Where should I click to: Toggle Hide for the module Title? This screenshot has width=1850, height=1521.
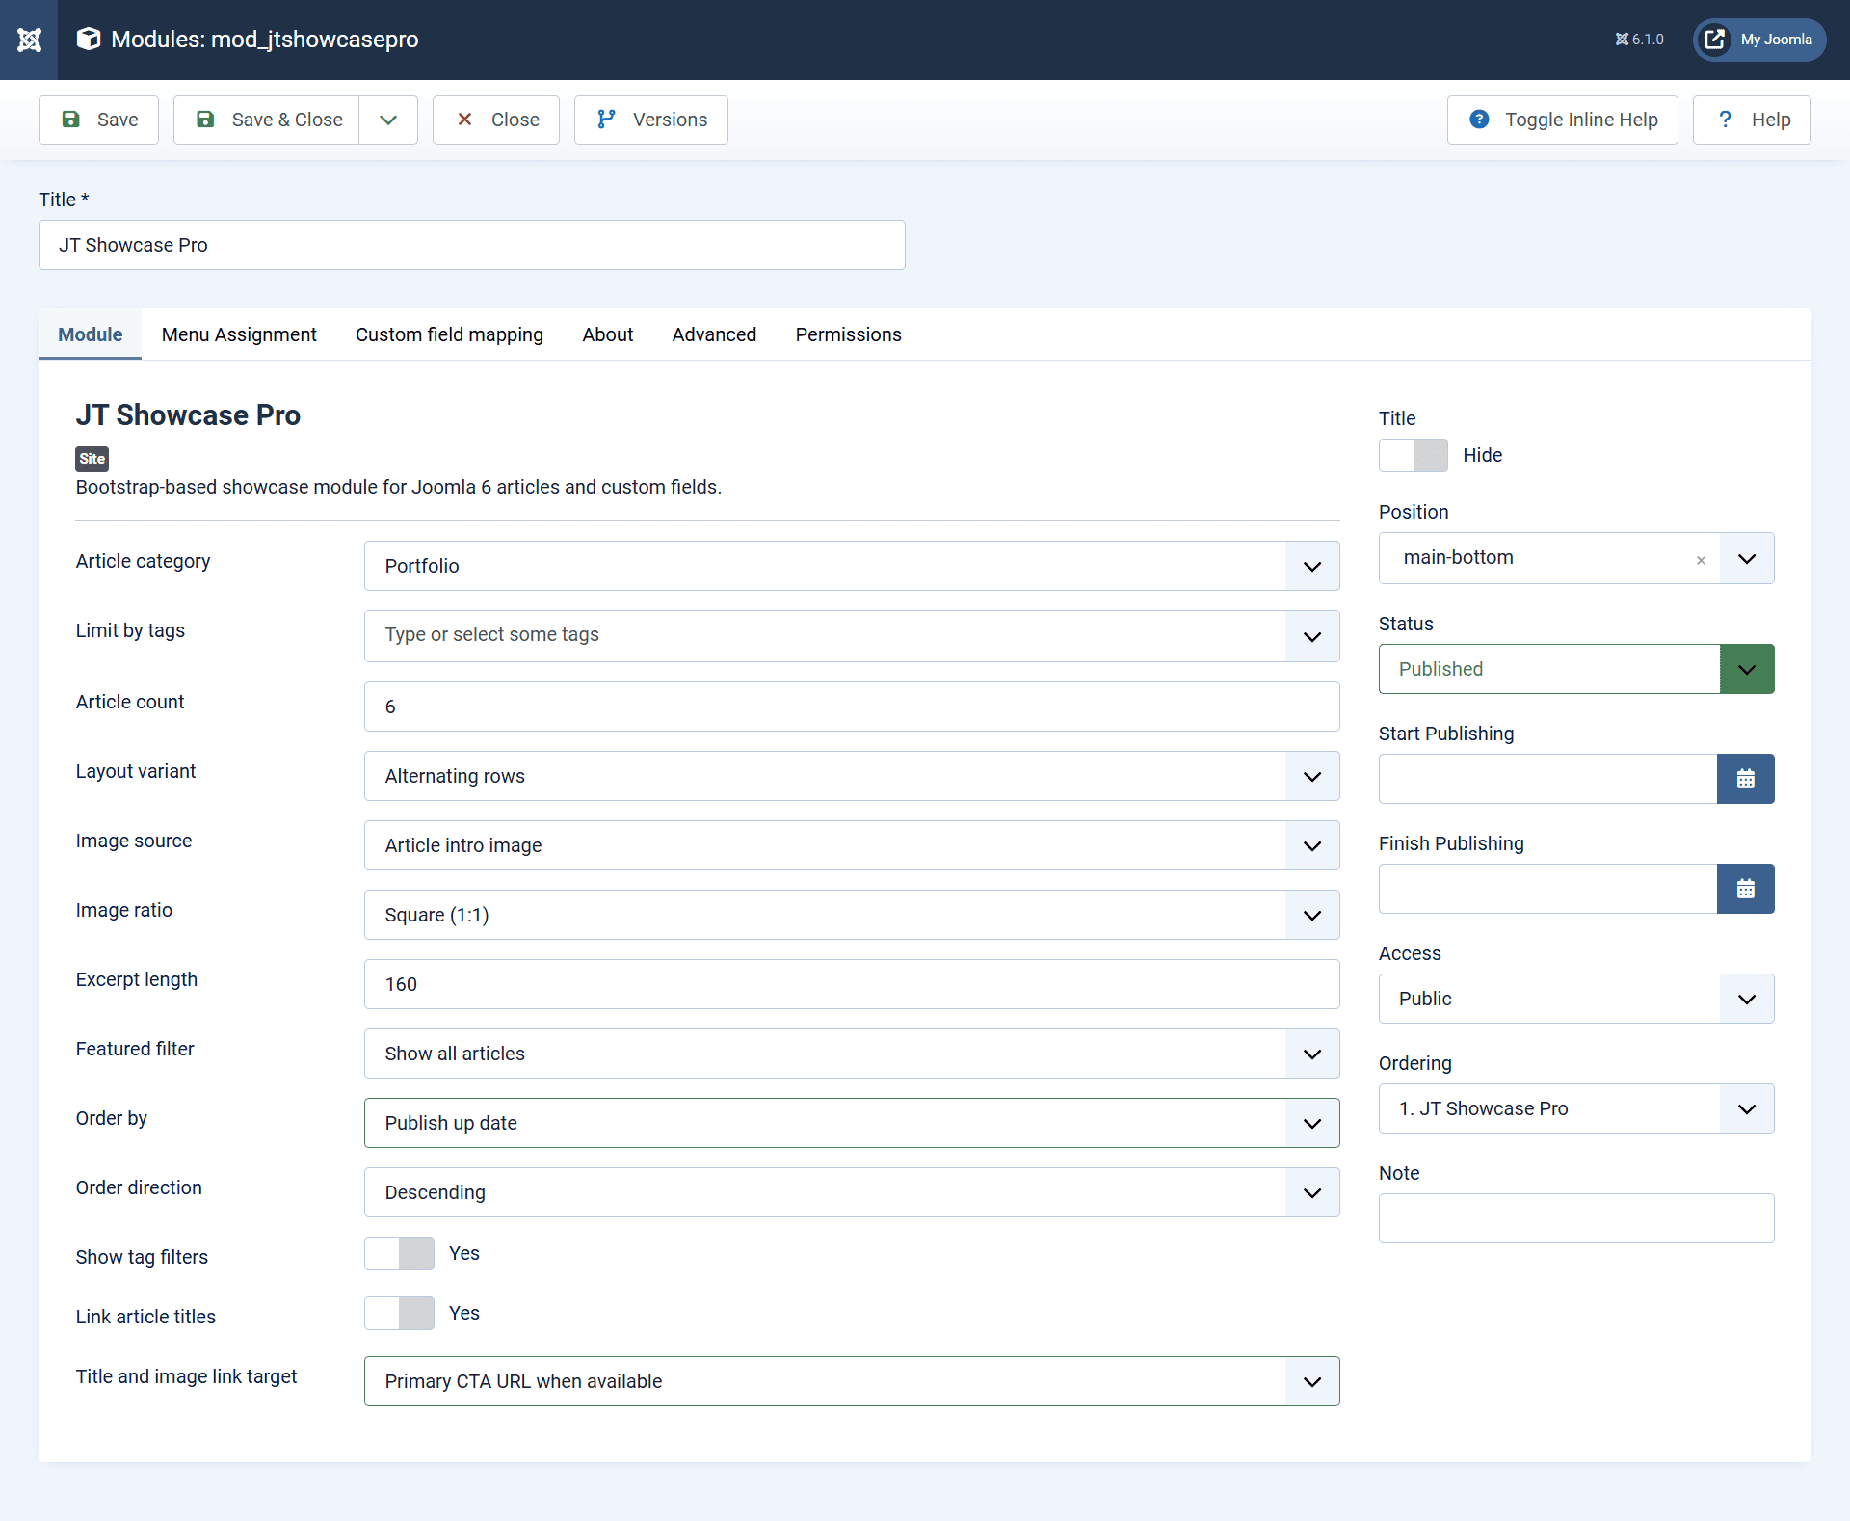[1413, 455]
